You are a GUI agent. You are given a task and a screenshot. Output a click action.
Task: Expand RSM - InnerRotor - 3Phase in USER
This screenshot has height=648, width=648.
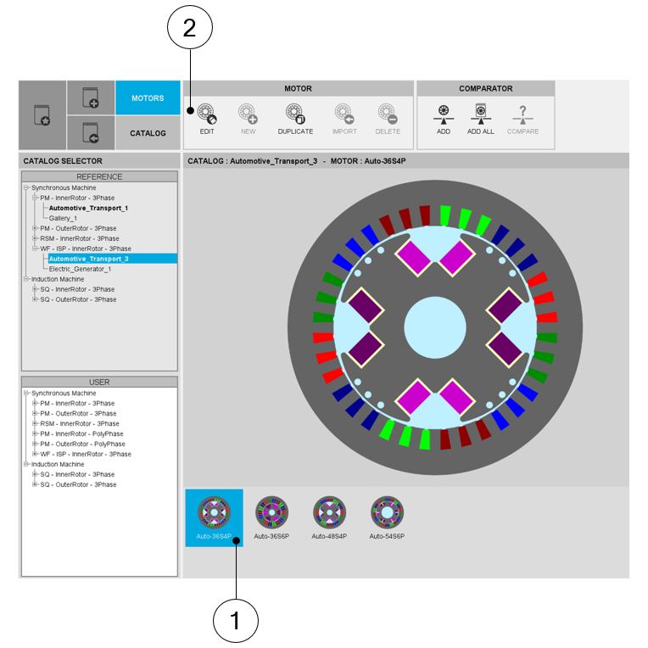(x=35, y=423)
